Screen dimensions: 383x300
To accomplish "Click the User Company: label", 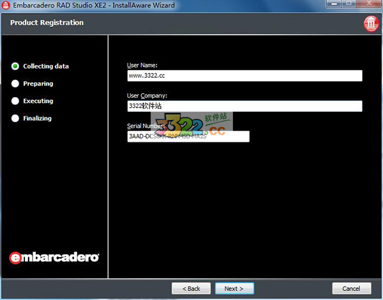I will click(147, 96).
